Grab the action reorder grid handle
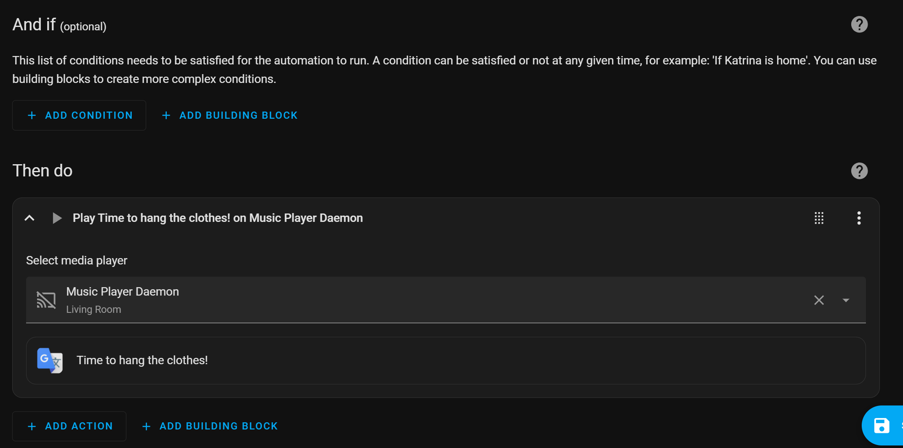Screen dimensions: 903x448 [819, 218]
